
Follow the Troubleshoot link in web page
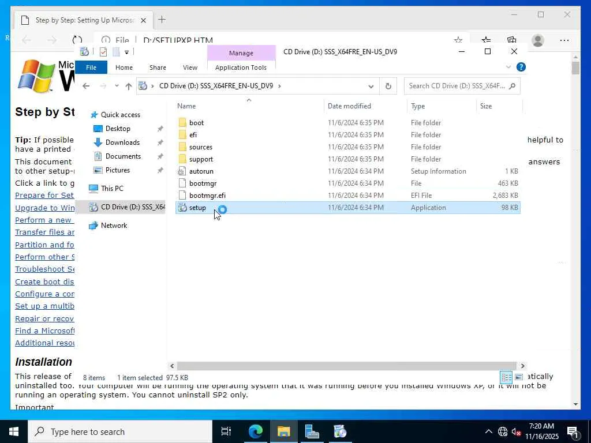pos(44,269)
